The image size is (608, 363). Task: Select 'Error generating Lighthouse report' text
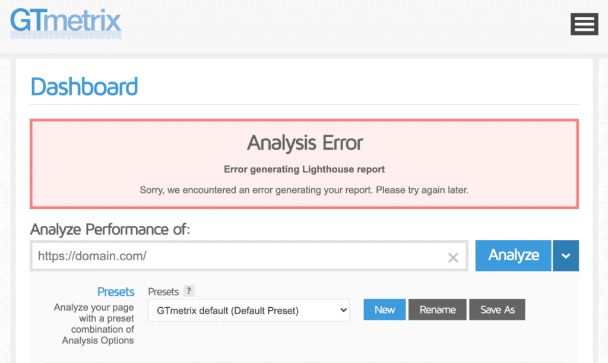(305, 169)
